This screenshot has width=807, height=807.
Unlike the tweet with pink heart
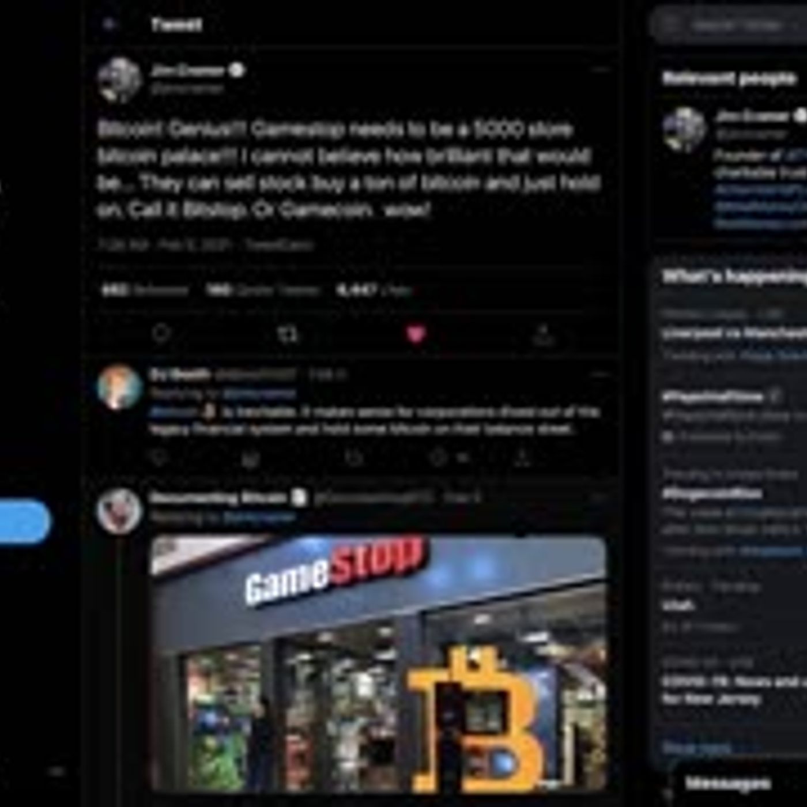pos(416,333)
